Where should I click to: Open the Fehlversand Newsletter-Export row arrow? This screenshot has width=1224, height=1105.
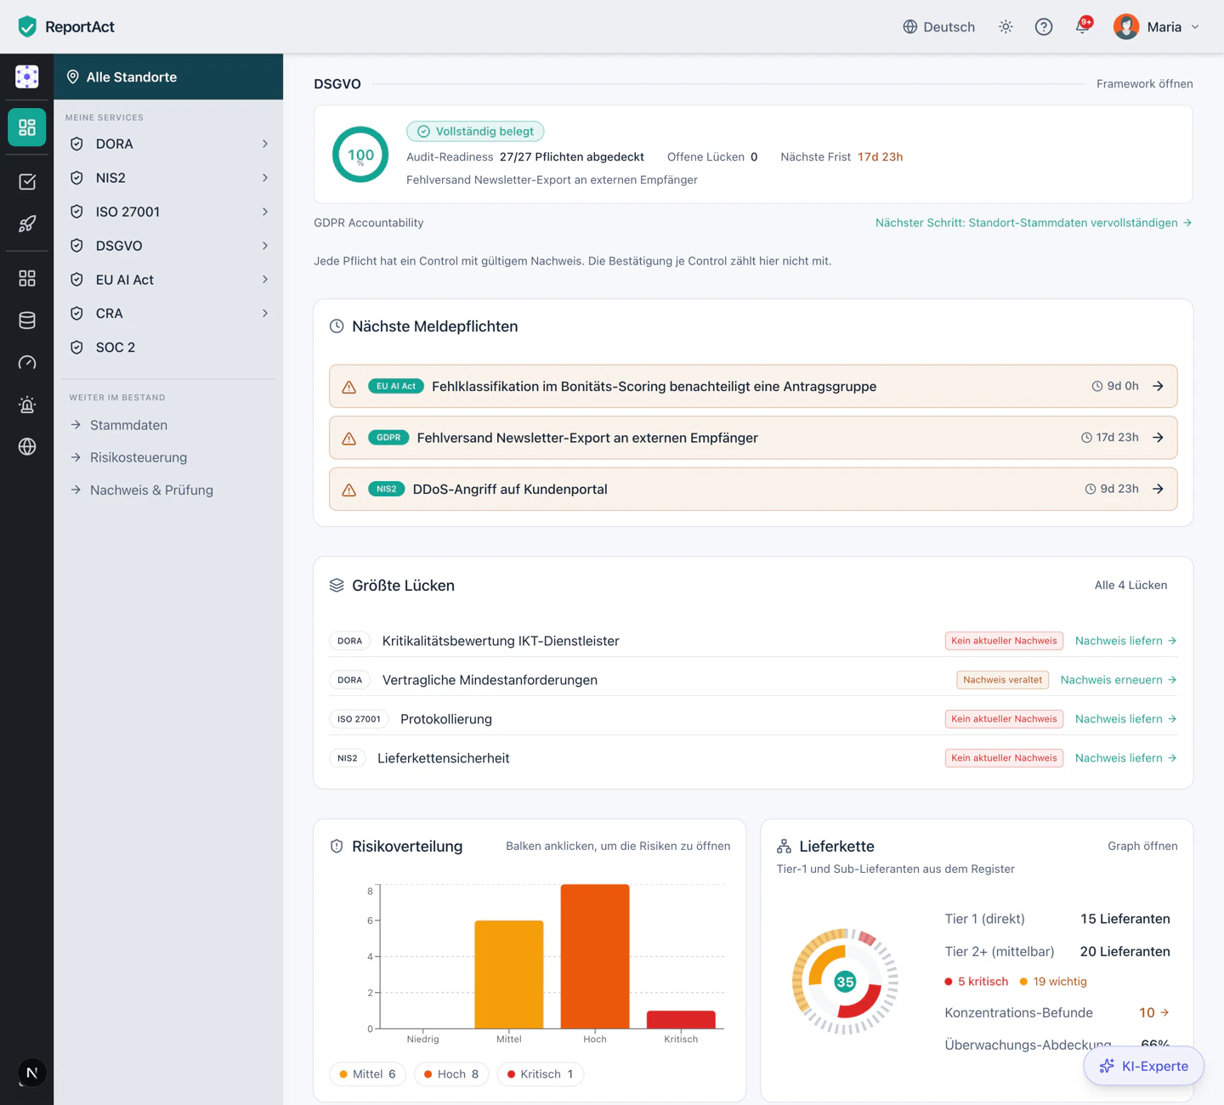tap(1158, 438)
